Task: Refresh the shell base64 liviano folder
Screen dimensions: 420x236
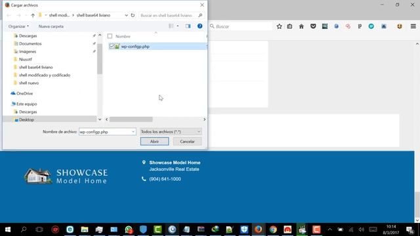Action: point(133,15)
